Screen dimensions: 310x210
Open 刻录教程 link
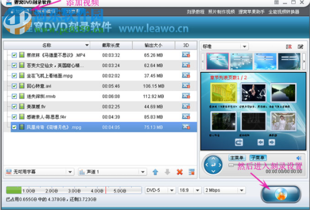[x=195, y=12]
